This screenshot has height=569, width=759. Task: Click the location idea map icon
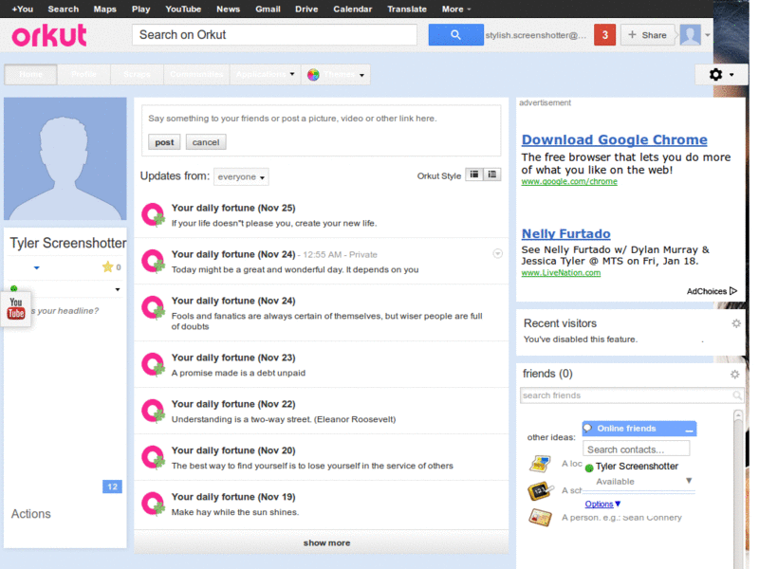[x=540, y=464]
